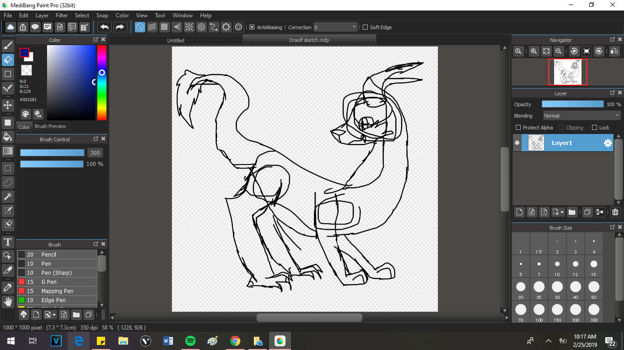Open the Blending mode dropdown
624x350 pixels.
[x=581, y=116]
